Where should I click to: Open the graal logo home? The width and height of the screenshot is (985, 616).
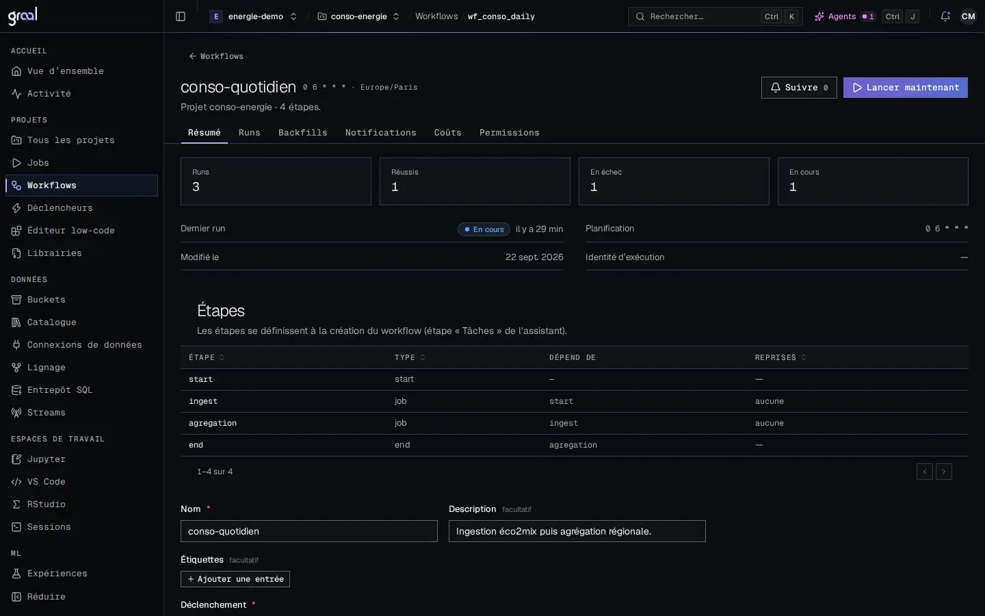[x=23, y=16]
